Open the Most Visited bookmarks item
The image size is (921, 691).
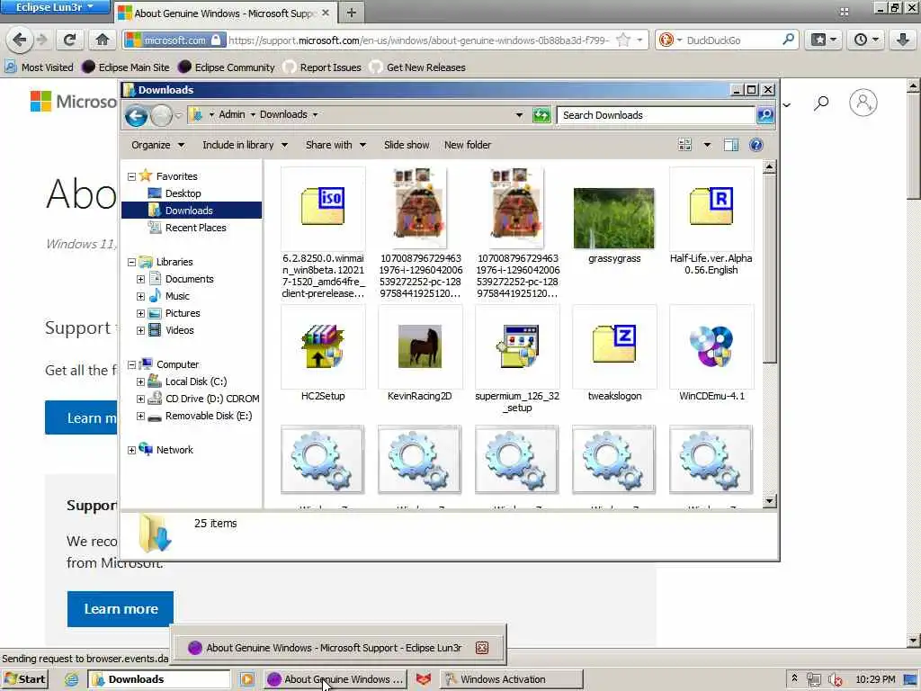[40, 67]
